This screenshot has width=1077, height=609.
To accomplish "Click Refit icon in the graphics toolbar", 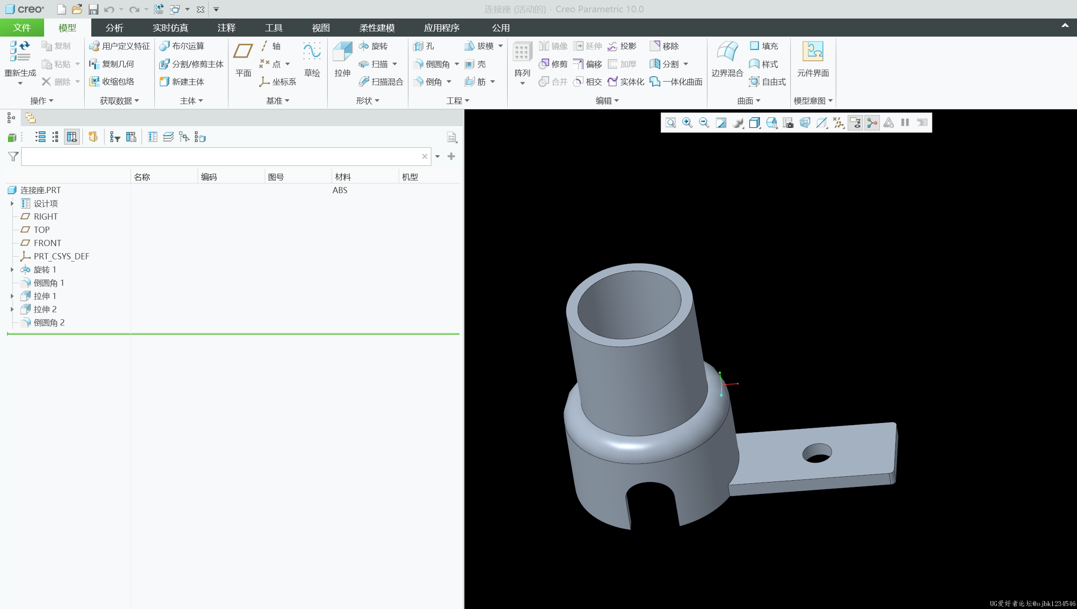I will click(x=670, y=123).
